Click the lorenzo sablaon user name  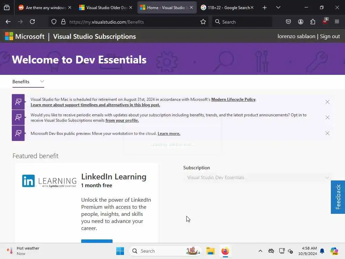pyautogui.click(x=296, y=36)
